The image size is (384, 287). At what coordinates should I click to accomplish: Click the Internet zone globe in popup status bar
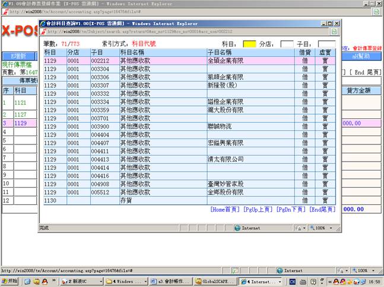(236, 227)
